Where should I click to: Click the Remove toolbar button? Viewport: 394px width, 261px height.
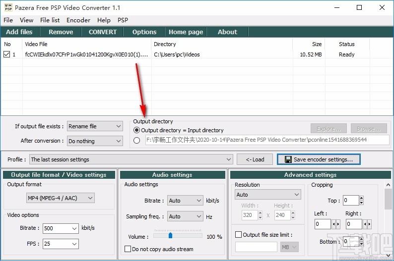point(61,32)
